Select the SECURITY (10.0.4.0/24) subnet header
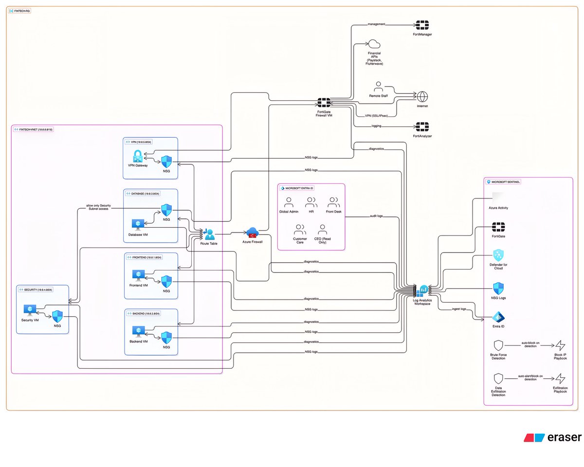 pyautogui.click(x=35, y=289)
